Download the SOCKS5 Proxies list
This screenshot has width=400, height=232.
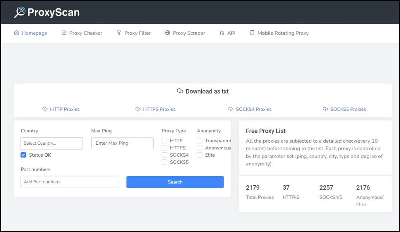click(x=344, y=109)
